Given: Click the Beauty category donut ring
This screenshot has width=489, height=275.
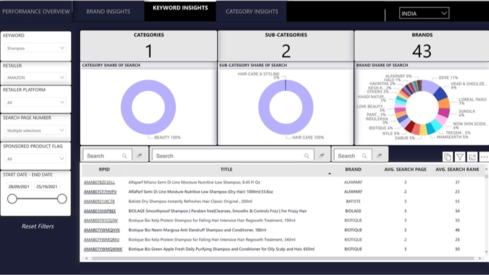Looking at the screenshot, I should coord(126,107).
